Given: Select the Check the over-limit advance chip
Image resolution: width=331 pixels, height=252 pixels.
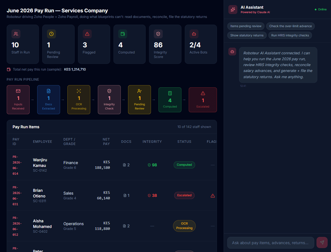Looking at the screenshot, I should click(290, 26).
